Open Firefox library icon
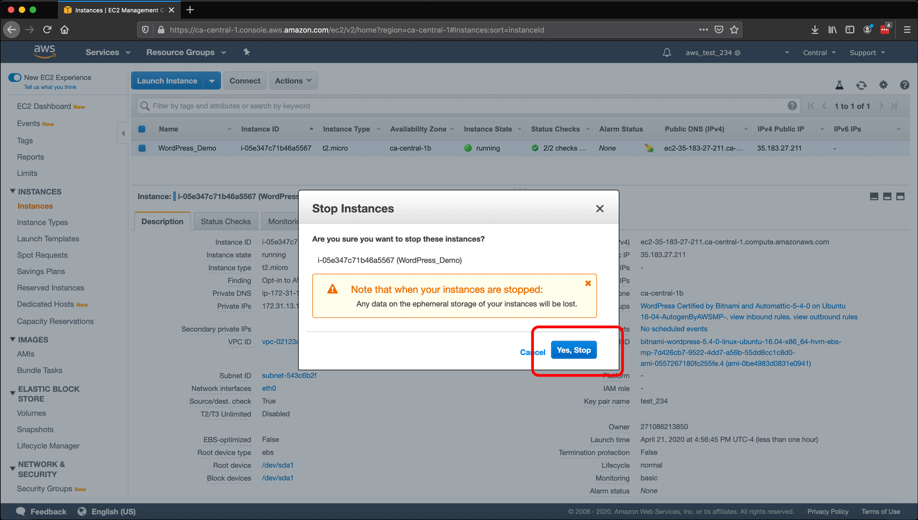The image size is (918, 520). pos(832,29)
